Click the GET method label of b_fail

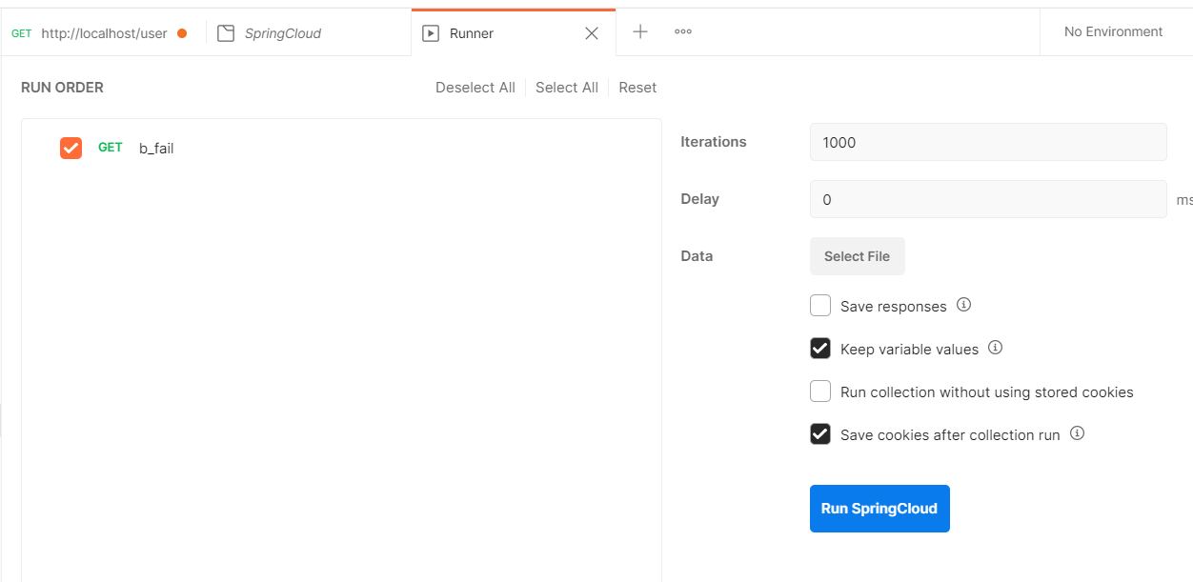click(x=111, y=148)
